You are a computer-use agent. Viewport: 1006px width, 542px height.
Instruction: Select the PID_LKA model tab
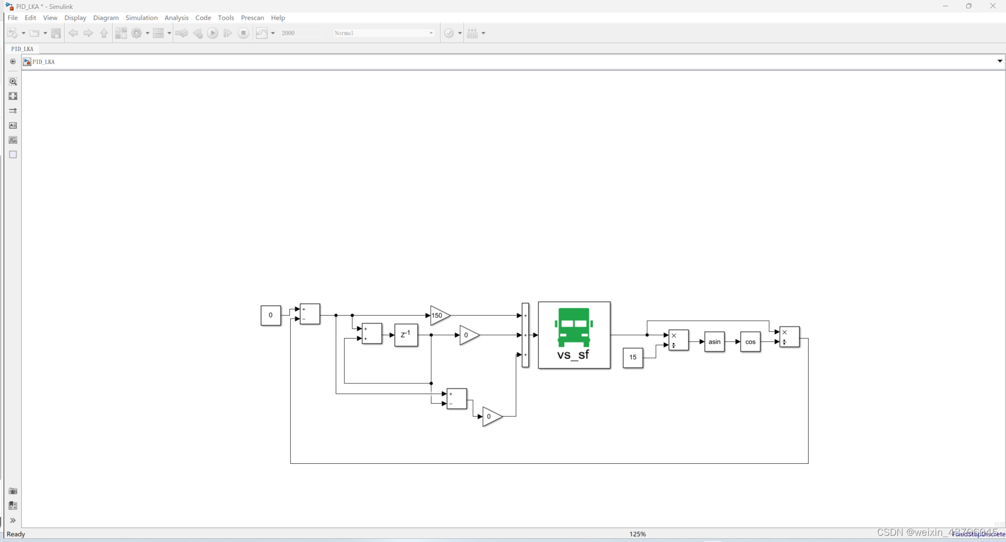tap(22, 49)
